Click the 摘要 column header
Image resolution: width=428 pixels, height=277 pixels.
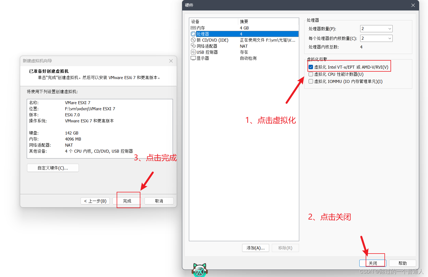tap(268, 21)
